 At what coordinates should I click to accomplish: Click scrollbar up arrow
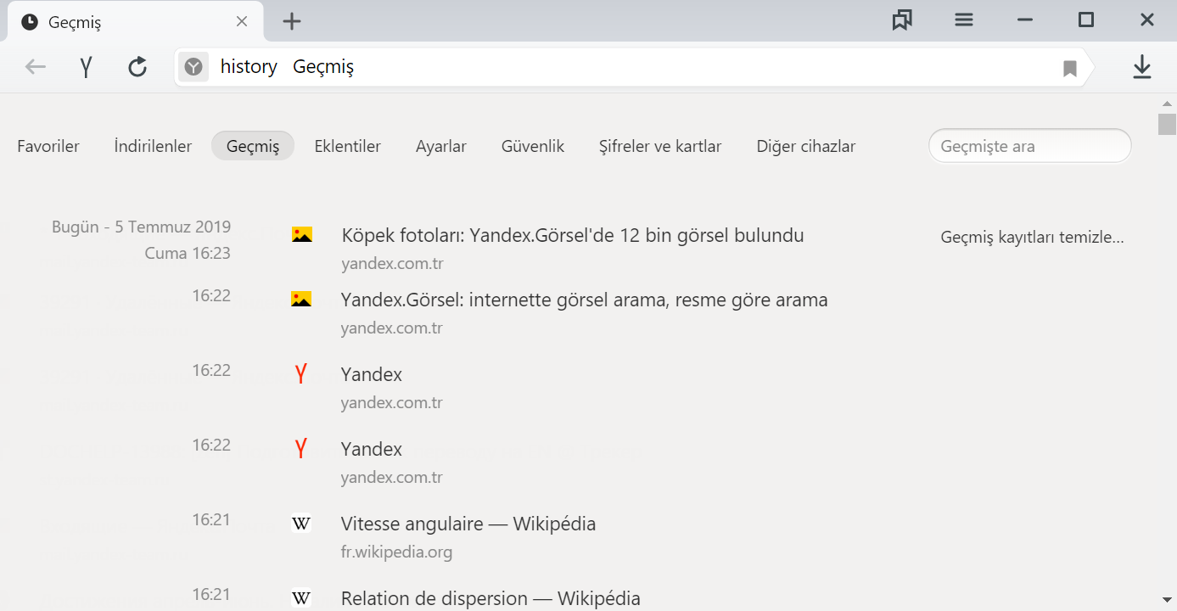(x=1168, y=103)
